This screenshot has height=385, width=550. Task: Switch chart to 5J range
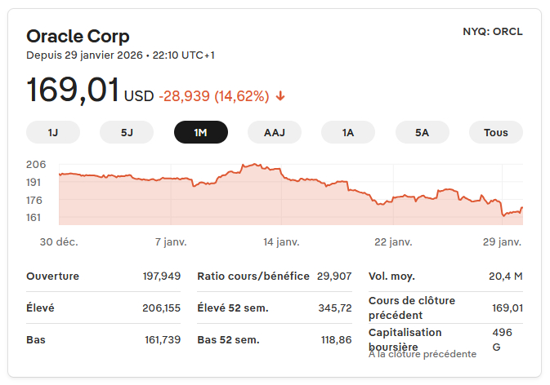127,132
